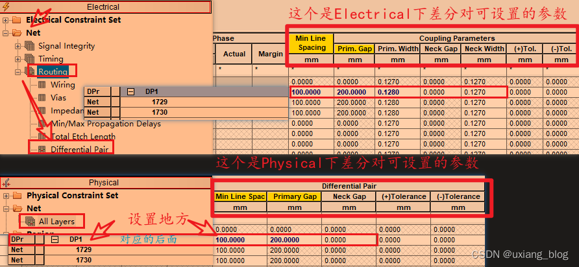Click the lightning icon on Electrical header
This screenshot has width=579, height=267.
point(6,6)
